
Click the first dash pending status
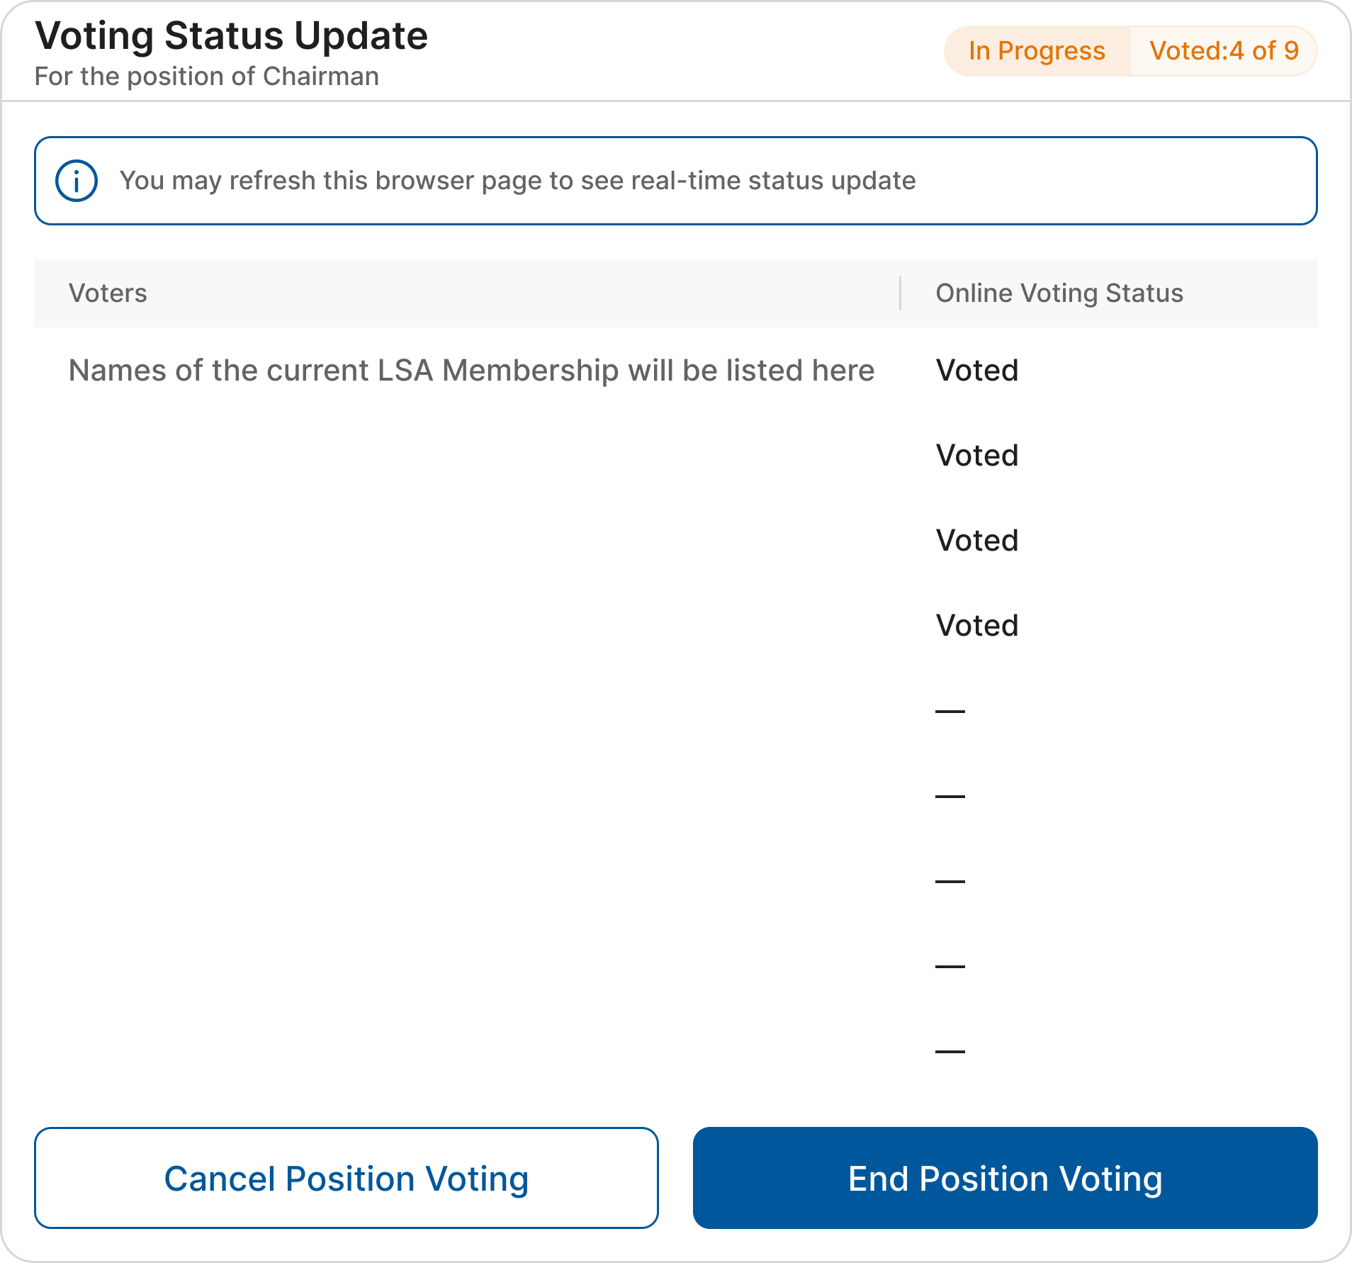(x=950, y=711)
